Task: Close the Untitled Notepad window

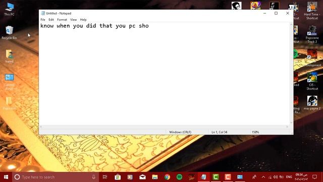Action: pyautogui.click(x=288, y=13)
